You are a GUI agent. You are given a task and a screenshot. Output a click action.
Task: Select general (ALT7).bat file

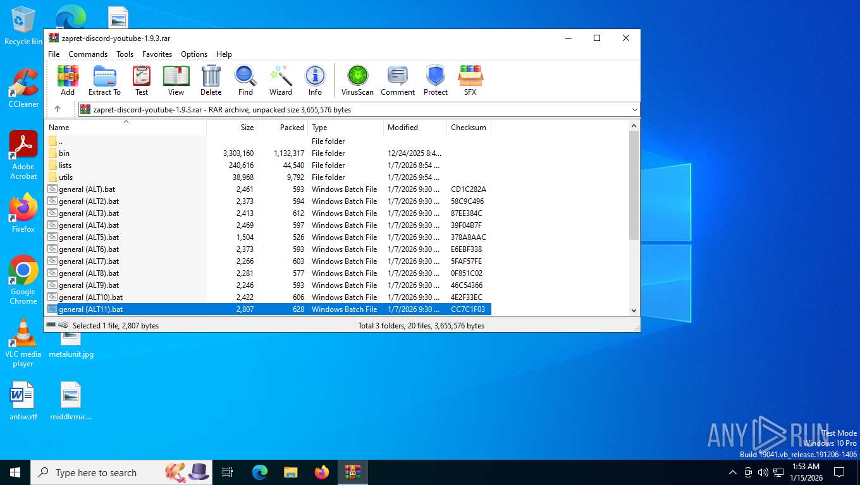click(268, 261)
